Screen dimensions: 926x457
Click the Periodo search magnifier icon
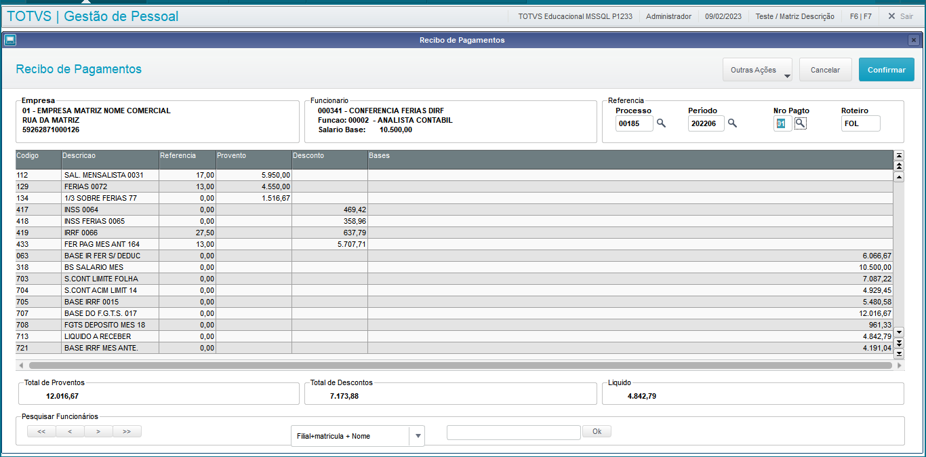732,123
